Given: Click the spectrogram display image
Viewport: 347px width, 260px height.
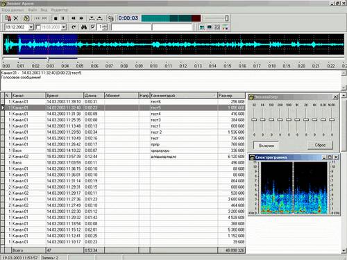Looking at the screenshot, I should pos(294,187).
